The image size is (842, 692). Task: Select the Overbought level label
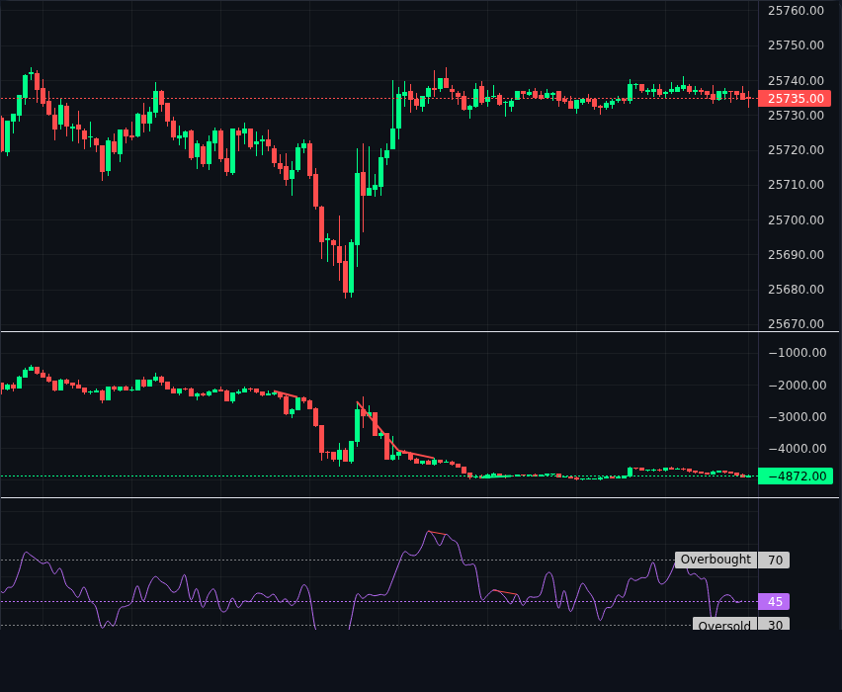click(716, 560)
